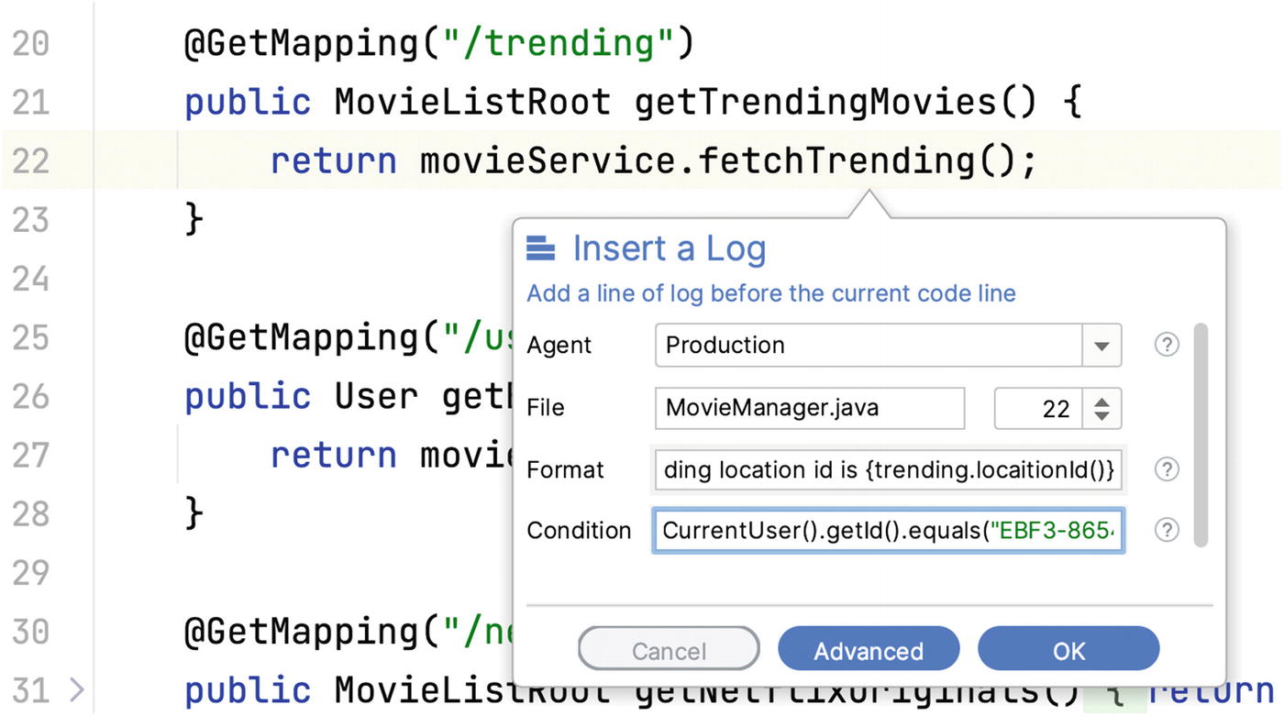Click the getTrendingMovies method name
This screenshot has width=1284, height=716.
[815, 102]
